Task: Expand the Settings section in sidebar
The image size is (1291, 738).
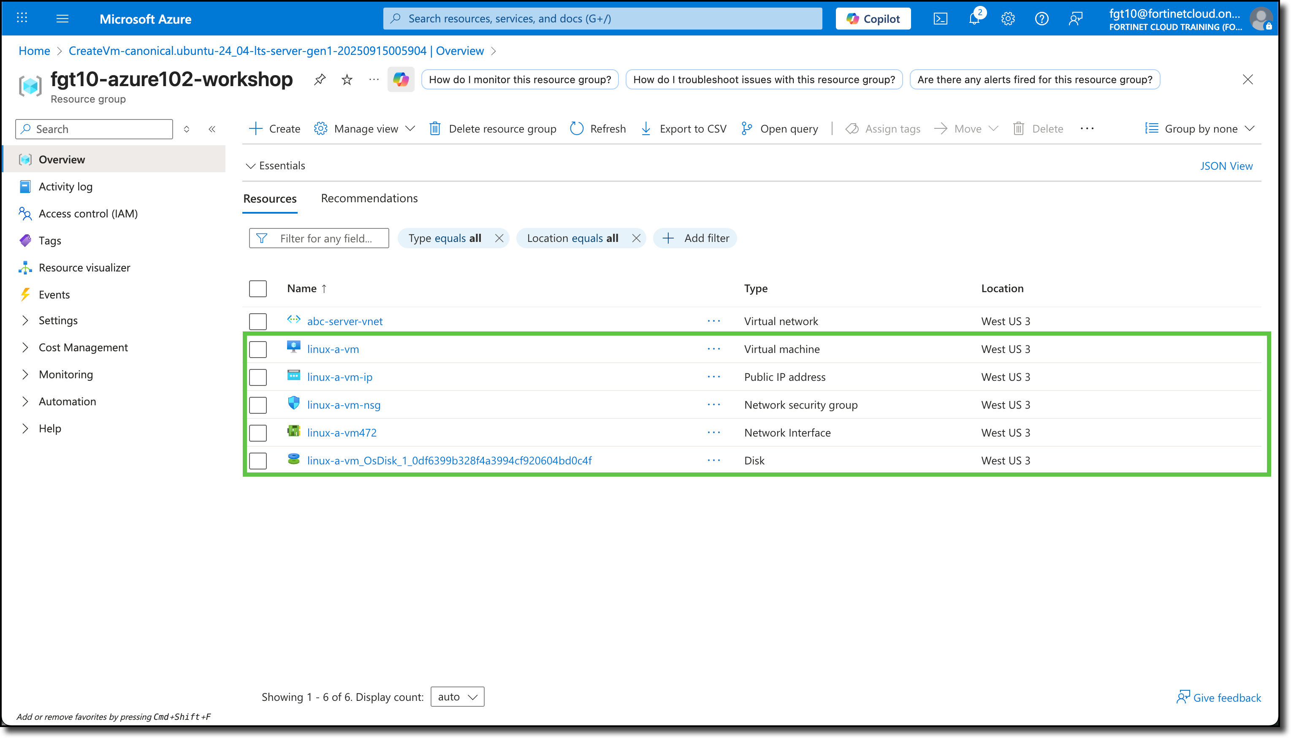Action: click(58, 320)
